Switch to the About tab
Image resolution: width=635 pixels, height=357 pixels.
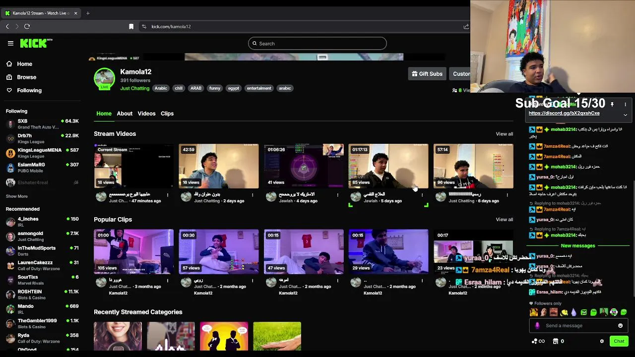coord(125,114)
